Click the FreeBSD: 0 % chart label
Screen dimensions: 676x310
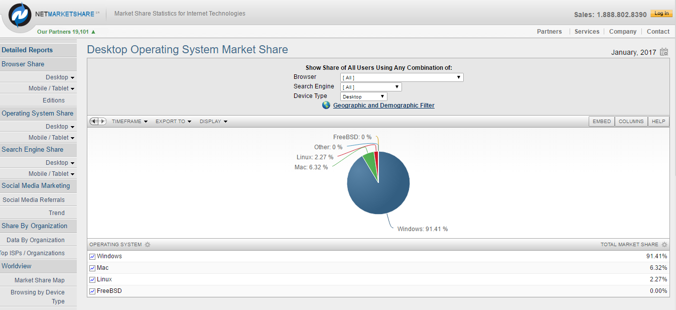(352, 137)
